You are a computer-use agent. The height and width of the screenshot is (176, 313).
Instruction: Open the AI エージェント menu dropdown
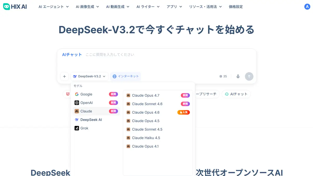pos(54,7)
